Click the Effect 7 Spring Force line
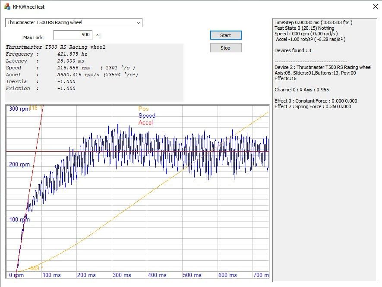The height and width of the screenshot is (287, 382). (313, 107)
